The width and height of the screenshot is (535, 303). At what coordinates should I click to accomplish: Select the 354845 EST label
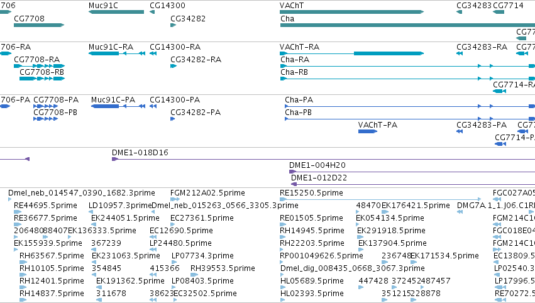point(106,268)
